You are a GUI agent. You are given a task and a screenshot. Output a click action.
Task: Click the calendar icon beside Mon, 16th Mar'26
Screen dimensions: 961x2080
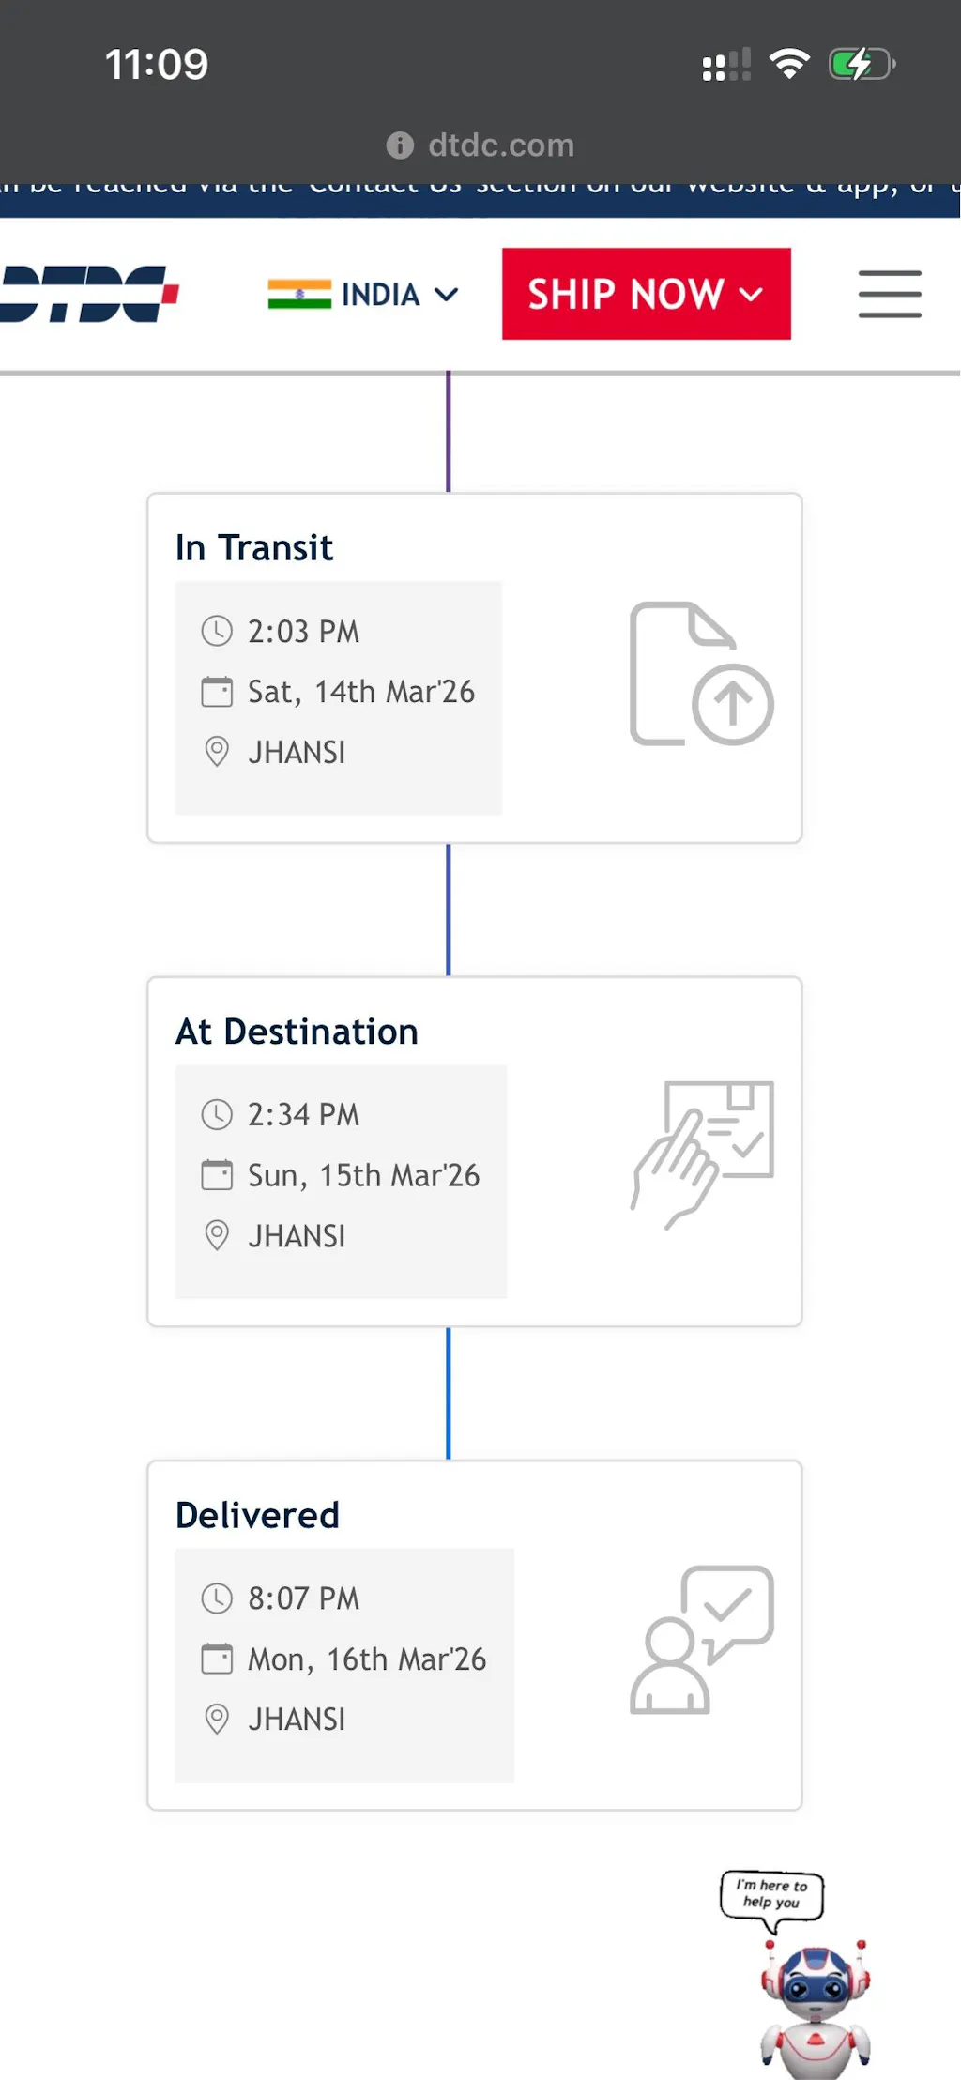(217, 1659)
